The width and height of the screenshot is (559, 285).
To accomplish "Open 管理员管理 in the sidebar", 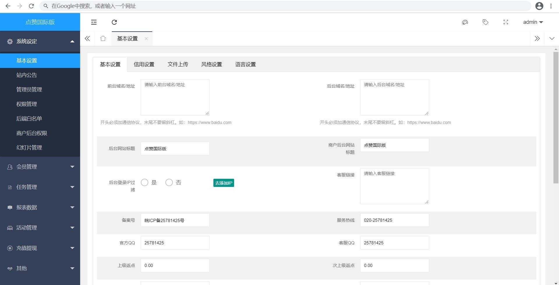I will [40, 90].
